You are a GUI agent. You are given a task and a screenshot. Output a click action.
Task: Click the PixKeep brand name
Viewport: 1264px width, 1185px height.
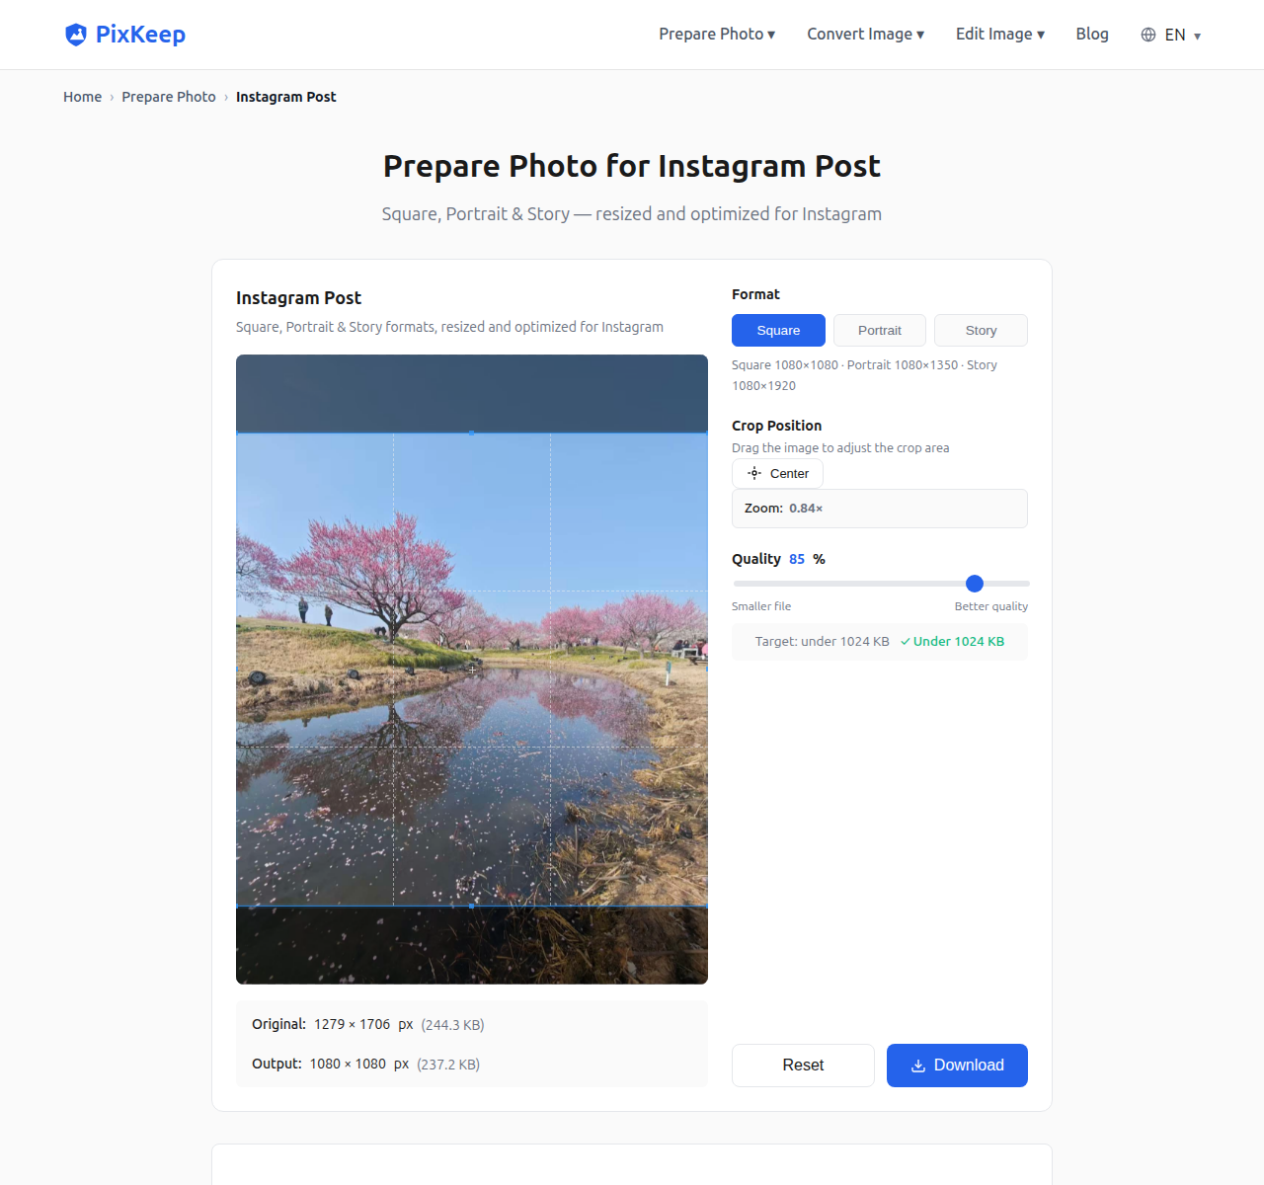click(x=140, y=35)
